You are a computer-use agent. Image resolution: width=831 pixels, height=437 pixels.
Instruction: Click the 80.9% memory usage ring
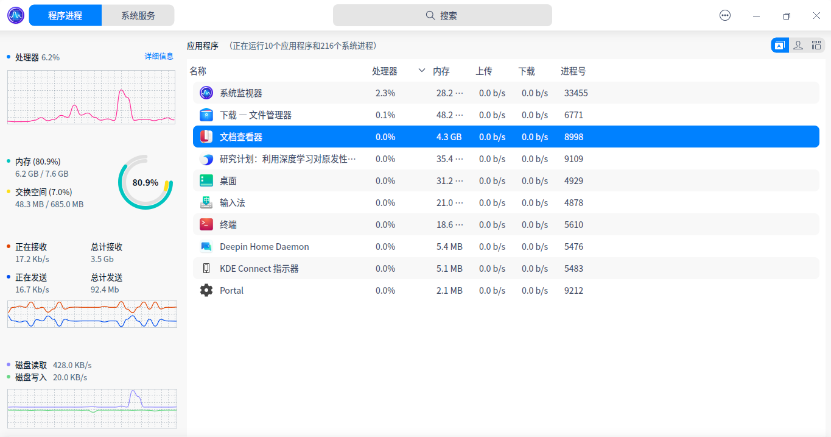144,183
